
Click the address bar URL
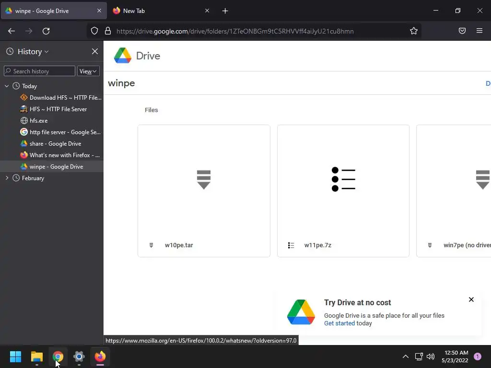coord(235,31)
